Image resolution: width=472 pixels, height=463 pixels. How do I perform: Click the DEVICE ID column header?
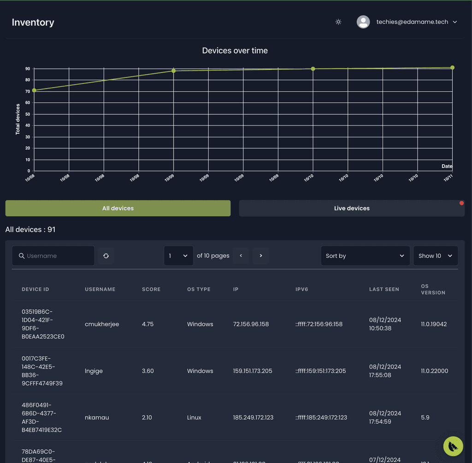coord(35,289)
